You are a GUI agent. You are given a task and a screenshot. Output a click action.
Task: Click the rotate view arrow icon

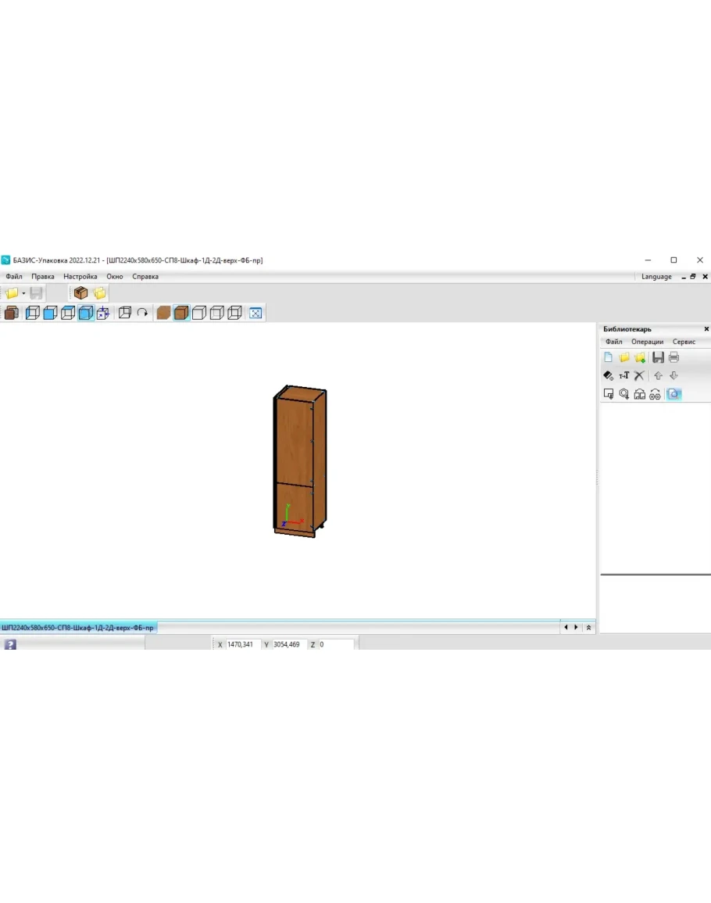(143, 314)
